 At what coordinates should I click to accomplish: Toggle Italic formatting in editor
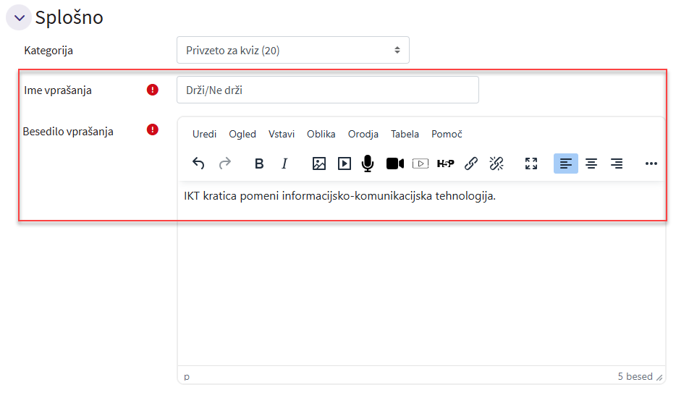point(284,163)
